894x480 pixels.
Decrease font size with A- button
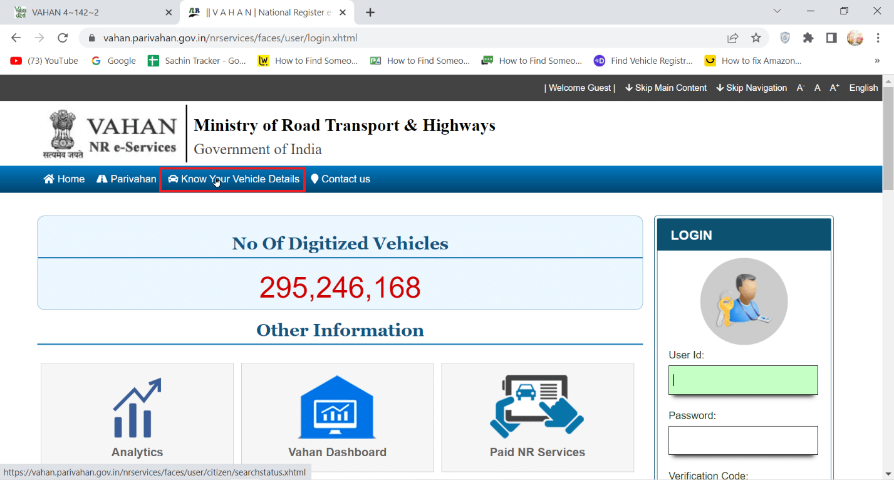[800, 88]
